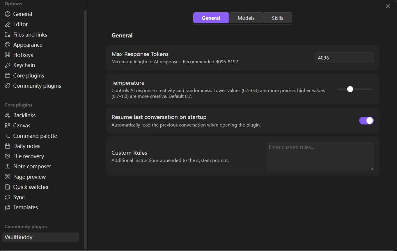Click the General settings person icon
This screenshot has height=251, width=397.
click(8, 14)
